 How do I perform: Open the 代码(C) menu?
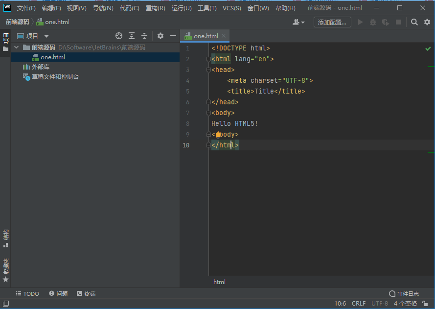point(129,8)
